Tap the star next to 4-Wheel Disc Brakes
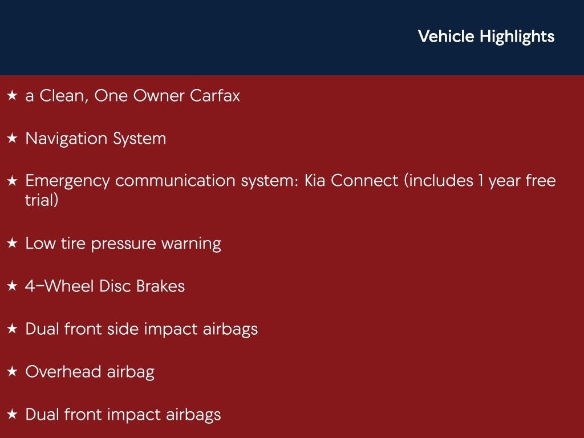The image size is (584, 438). click(12, 286)
